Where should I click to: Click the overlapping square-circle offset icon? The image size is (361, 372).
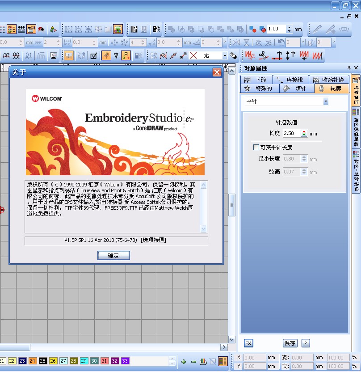262,30
